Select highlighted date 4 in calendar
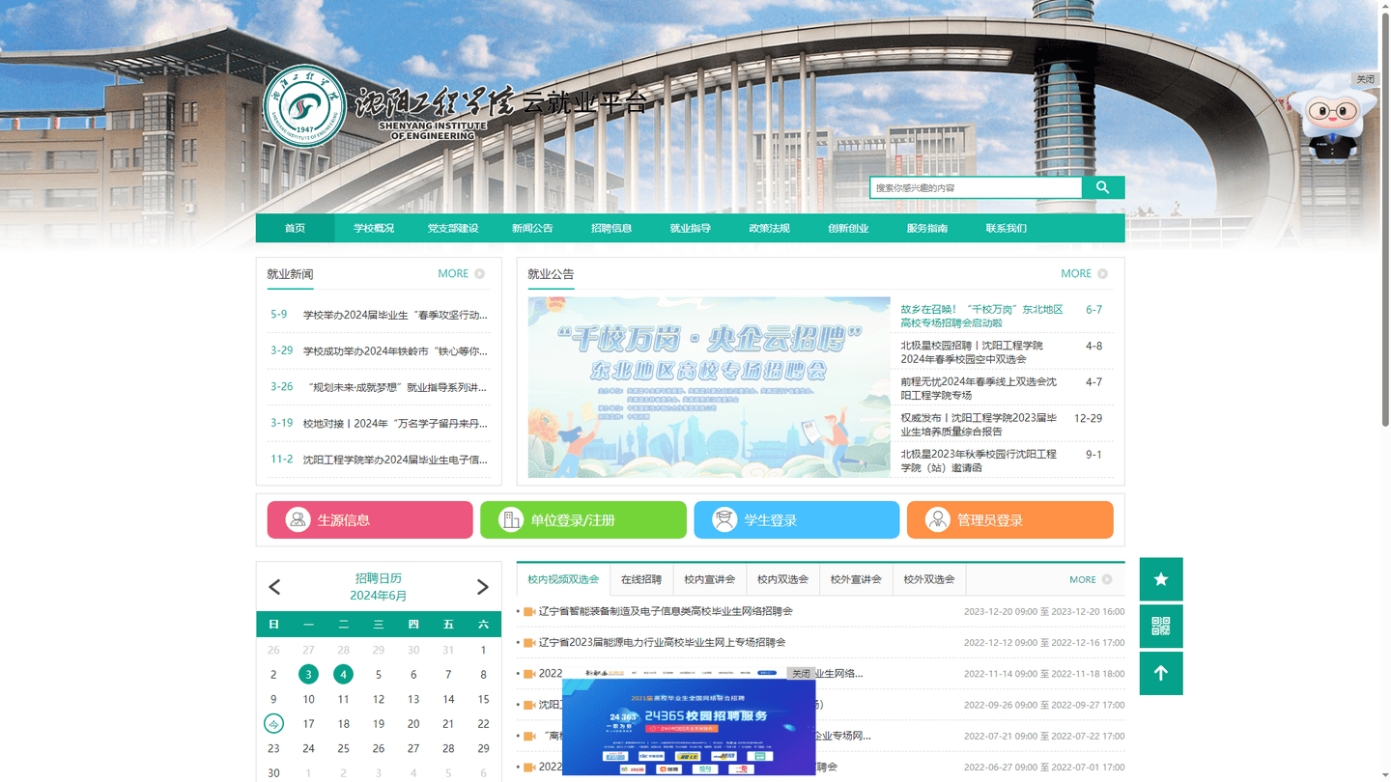The width and height of the screenshot is (1391, 782). pyautogui.click(x=343, y=674)
